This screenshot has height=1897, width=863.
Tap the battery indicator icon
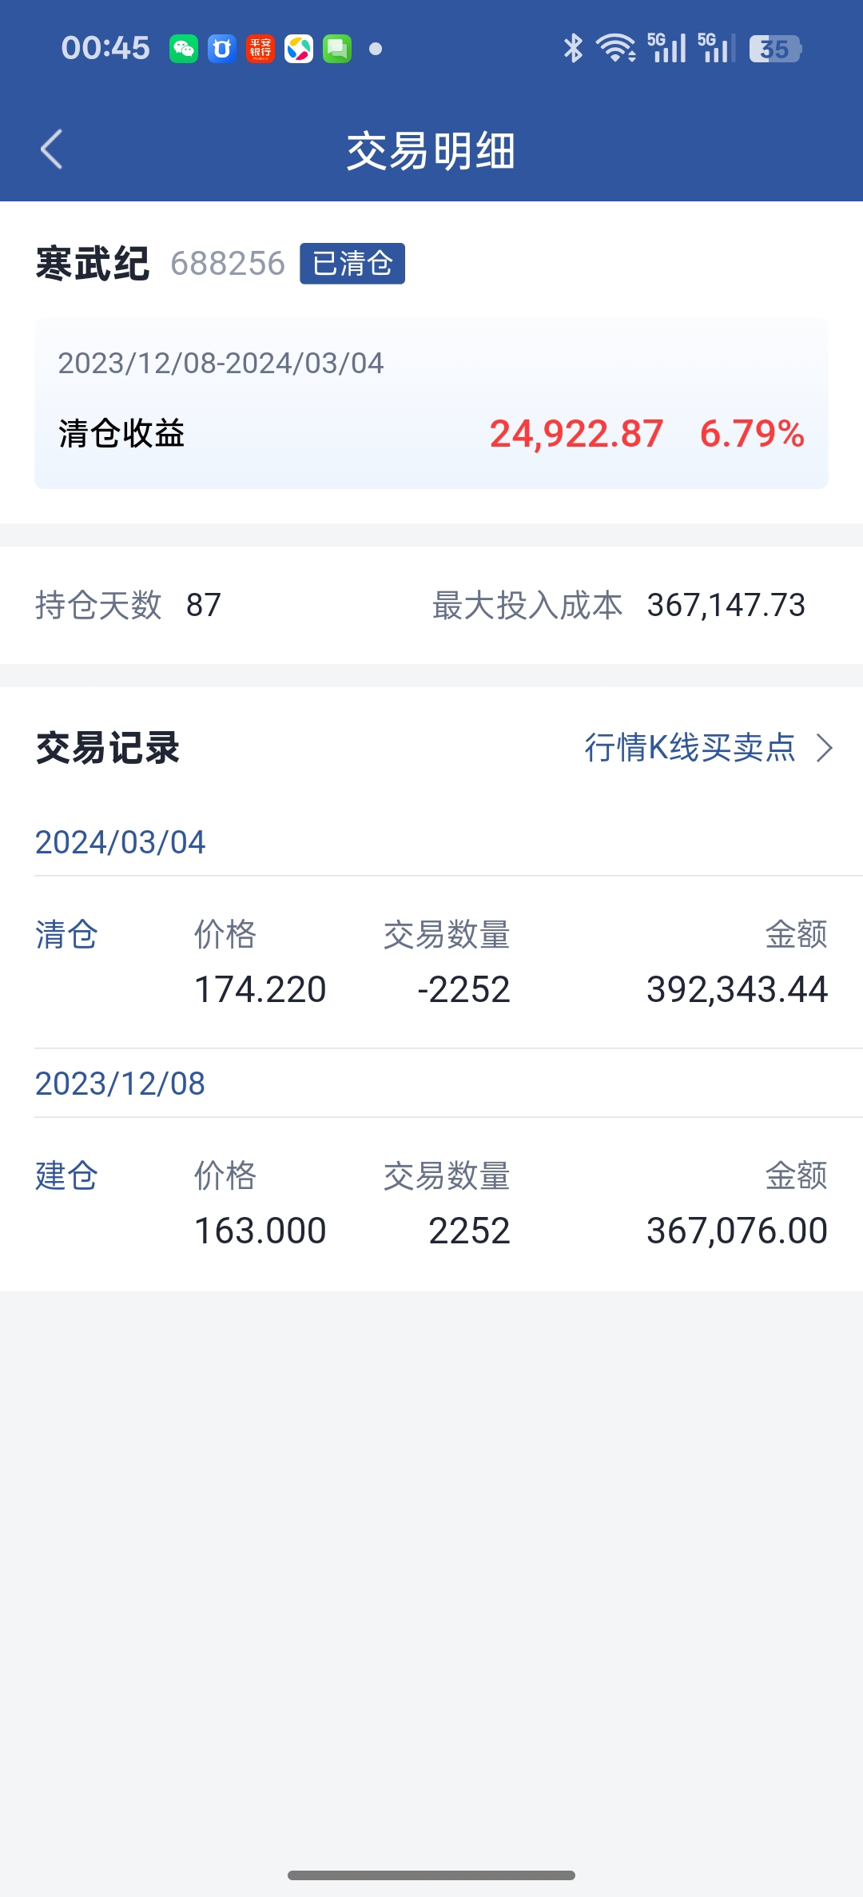tap(775, 49)
